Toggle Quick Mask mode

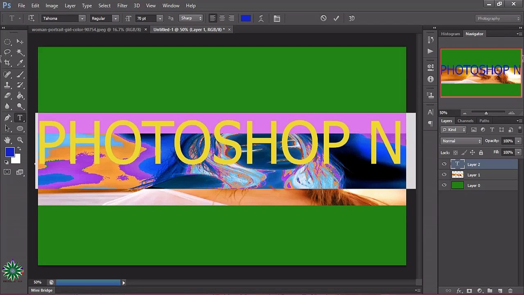pyautogui.click(x=7, y=172)
